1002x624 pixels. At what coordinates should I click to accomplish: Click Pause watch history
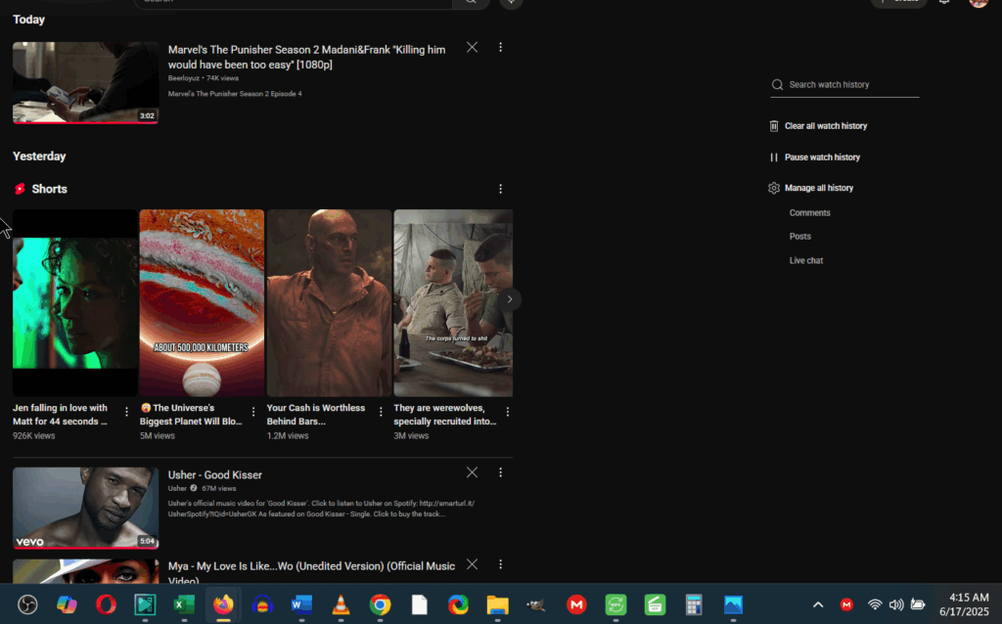pyautogui.click(x=815, y=157)
